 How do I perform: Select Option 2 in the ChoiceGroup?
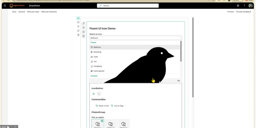point(110,123)
